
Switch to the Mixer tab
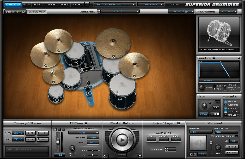26,4
